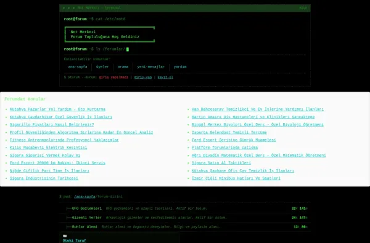Click the Not Merkezi banner title
Viewport: 370px width, 243px height.
click(x=83, y=32)
